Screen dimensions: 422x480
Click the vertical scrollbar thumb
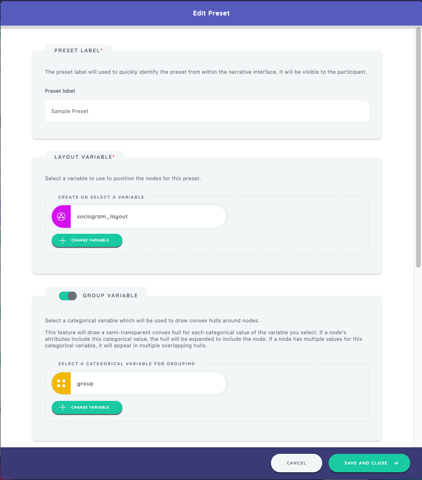pyautogui.click(x=418, y=147)
